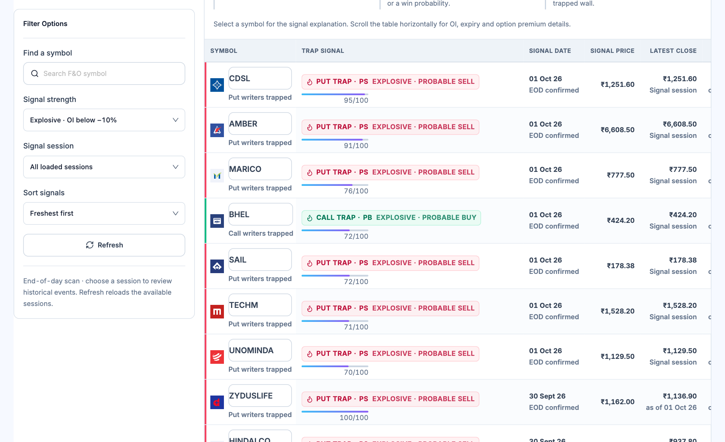Click the TECHM red logo icon

(217, 312)
